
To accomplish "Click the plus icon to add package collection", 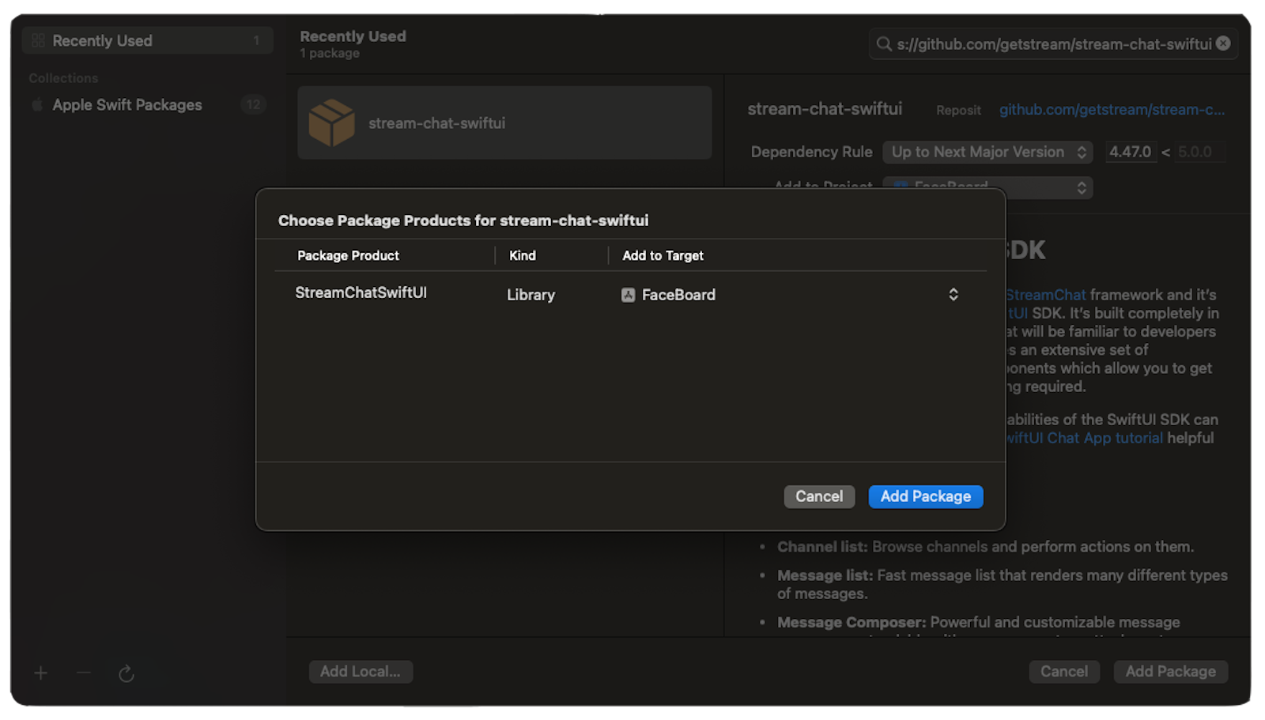I will click(41, 673).
